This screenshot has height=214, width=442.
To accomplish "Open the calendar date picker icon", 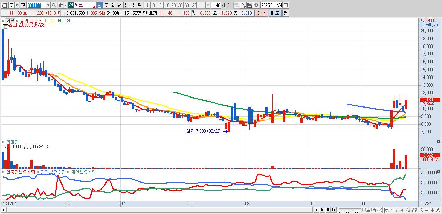I will pos(286,5).
